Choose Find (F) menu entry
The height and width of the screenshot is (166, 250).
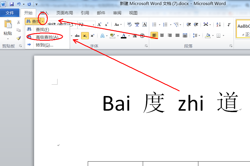[47, 30]
